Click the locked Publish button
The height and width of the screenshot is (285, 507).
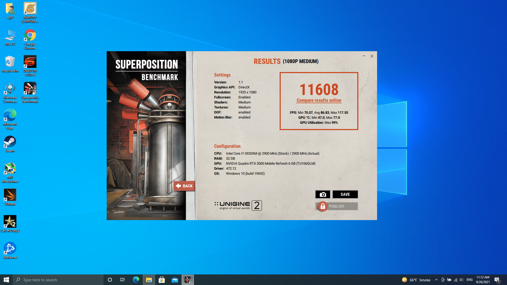(337, 206)
